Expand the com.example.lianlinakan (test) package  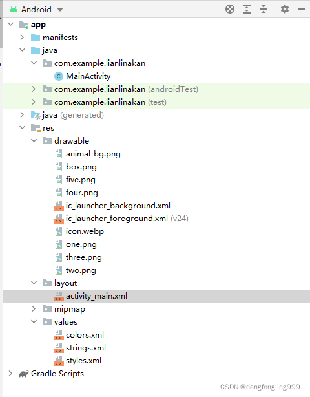(x=34, y=102)
